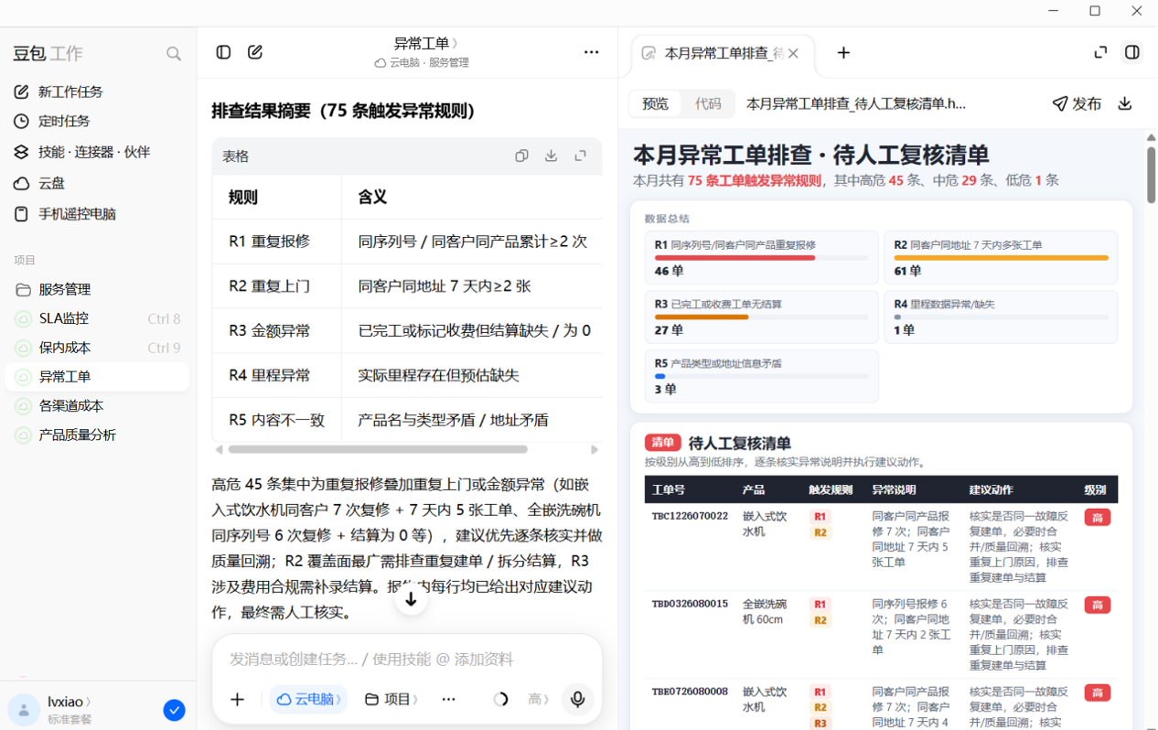Viewport: 1158px width, 730px height.
Task: Copy the table using copy icon
Action: [x=521, y=156]
